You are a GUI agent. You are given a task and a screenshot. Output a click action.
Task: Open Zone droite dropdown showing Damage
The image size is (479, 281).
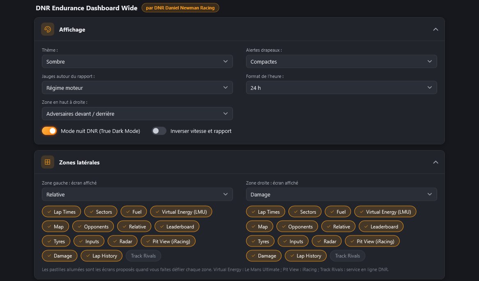[x=341, y=194]
